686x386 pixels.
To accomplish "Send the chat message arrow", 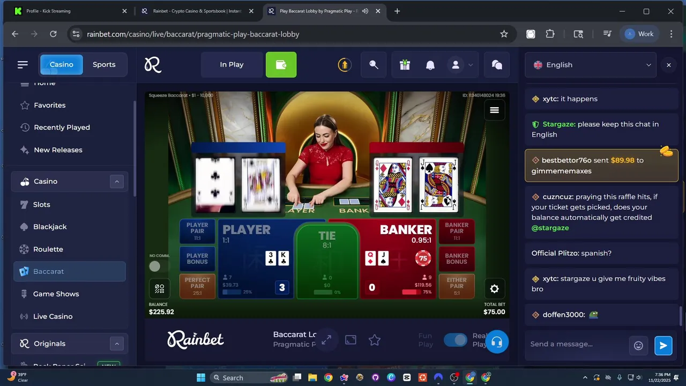I will point(663,345).
